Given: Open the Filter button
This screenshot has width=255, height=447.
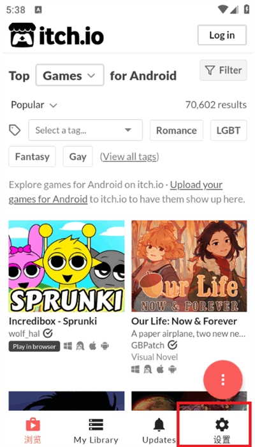Looking at the screenshot, I should 223,70.
